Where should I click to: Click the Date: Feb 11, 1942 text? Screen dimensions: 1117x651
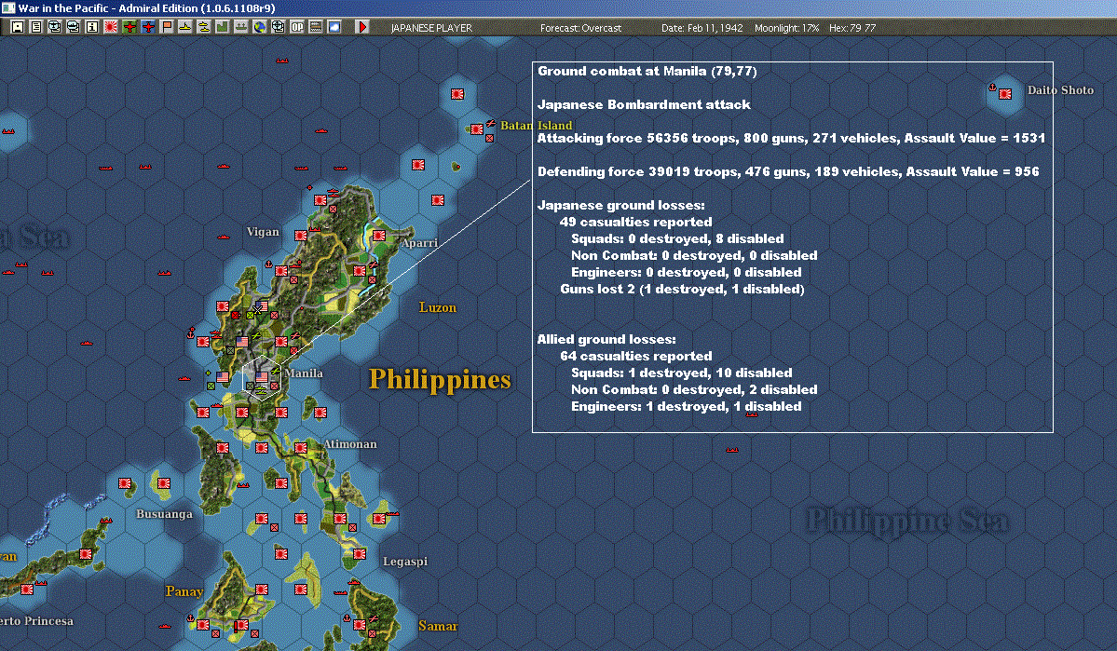click(x=702, y=28)
